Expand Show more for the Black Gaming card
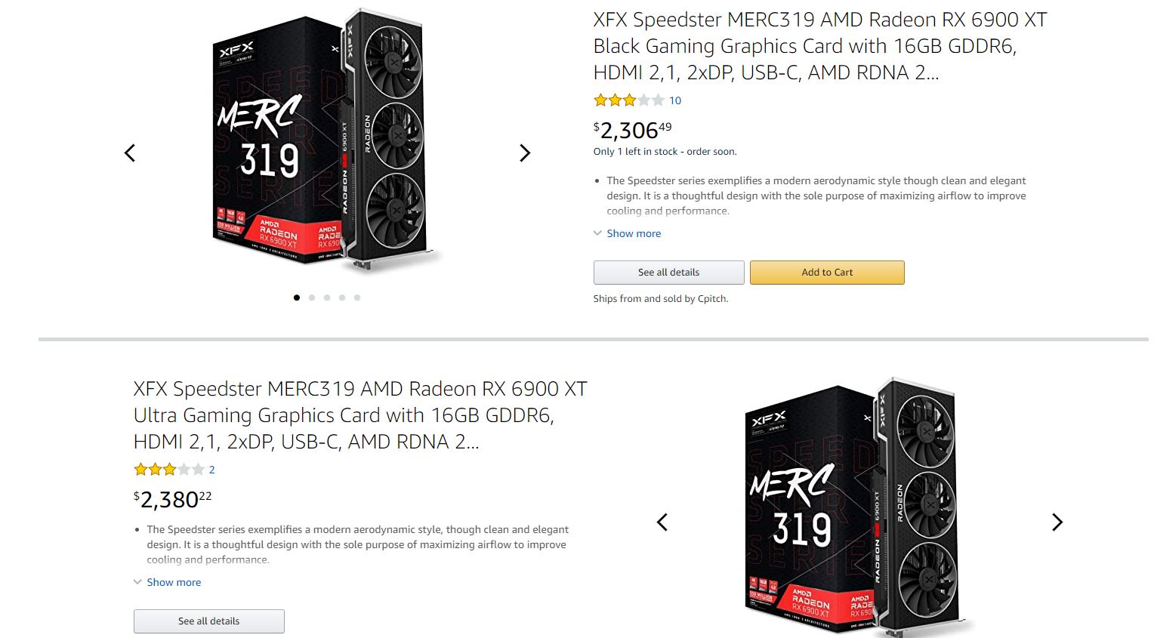 point(633,233)
